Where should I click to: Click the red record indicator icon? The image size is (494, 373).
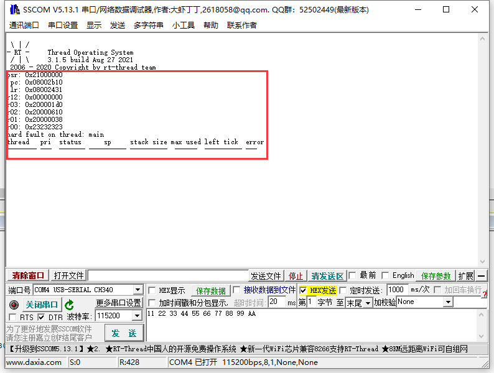pos(14,305)
